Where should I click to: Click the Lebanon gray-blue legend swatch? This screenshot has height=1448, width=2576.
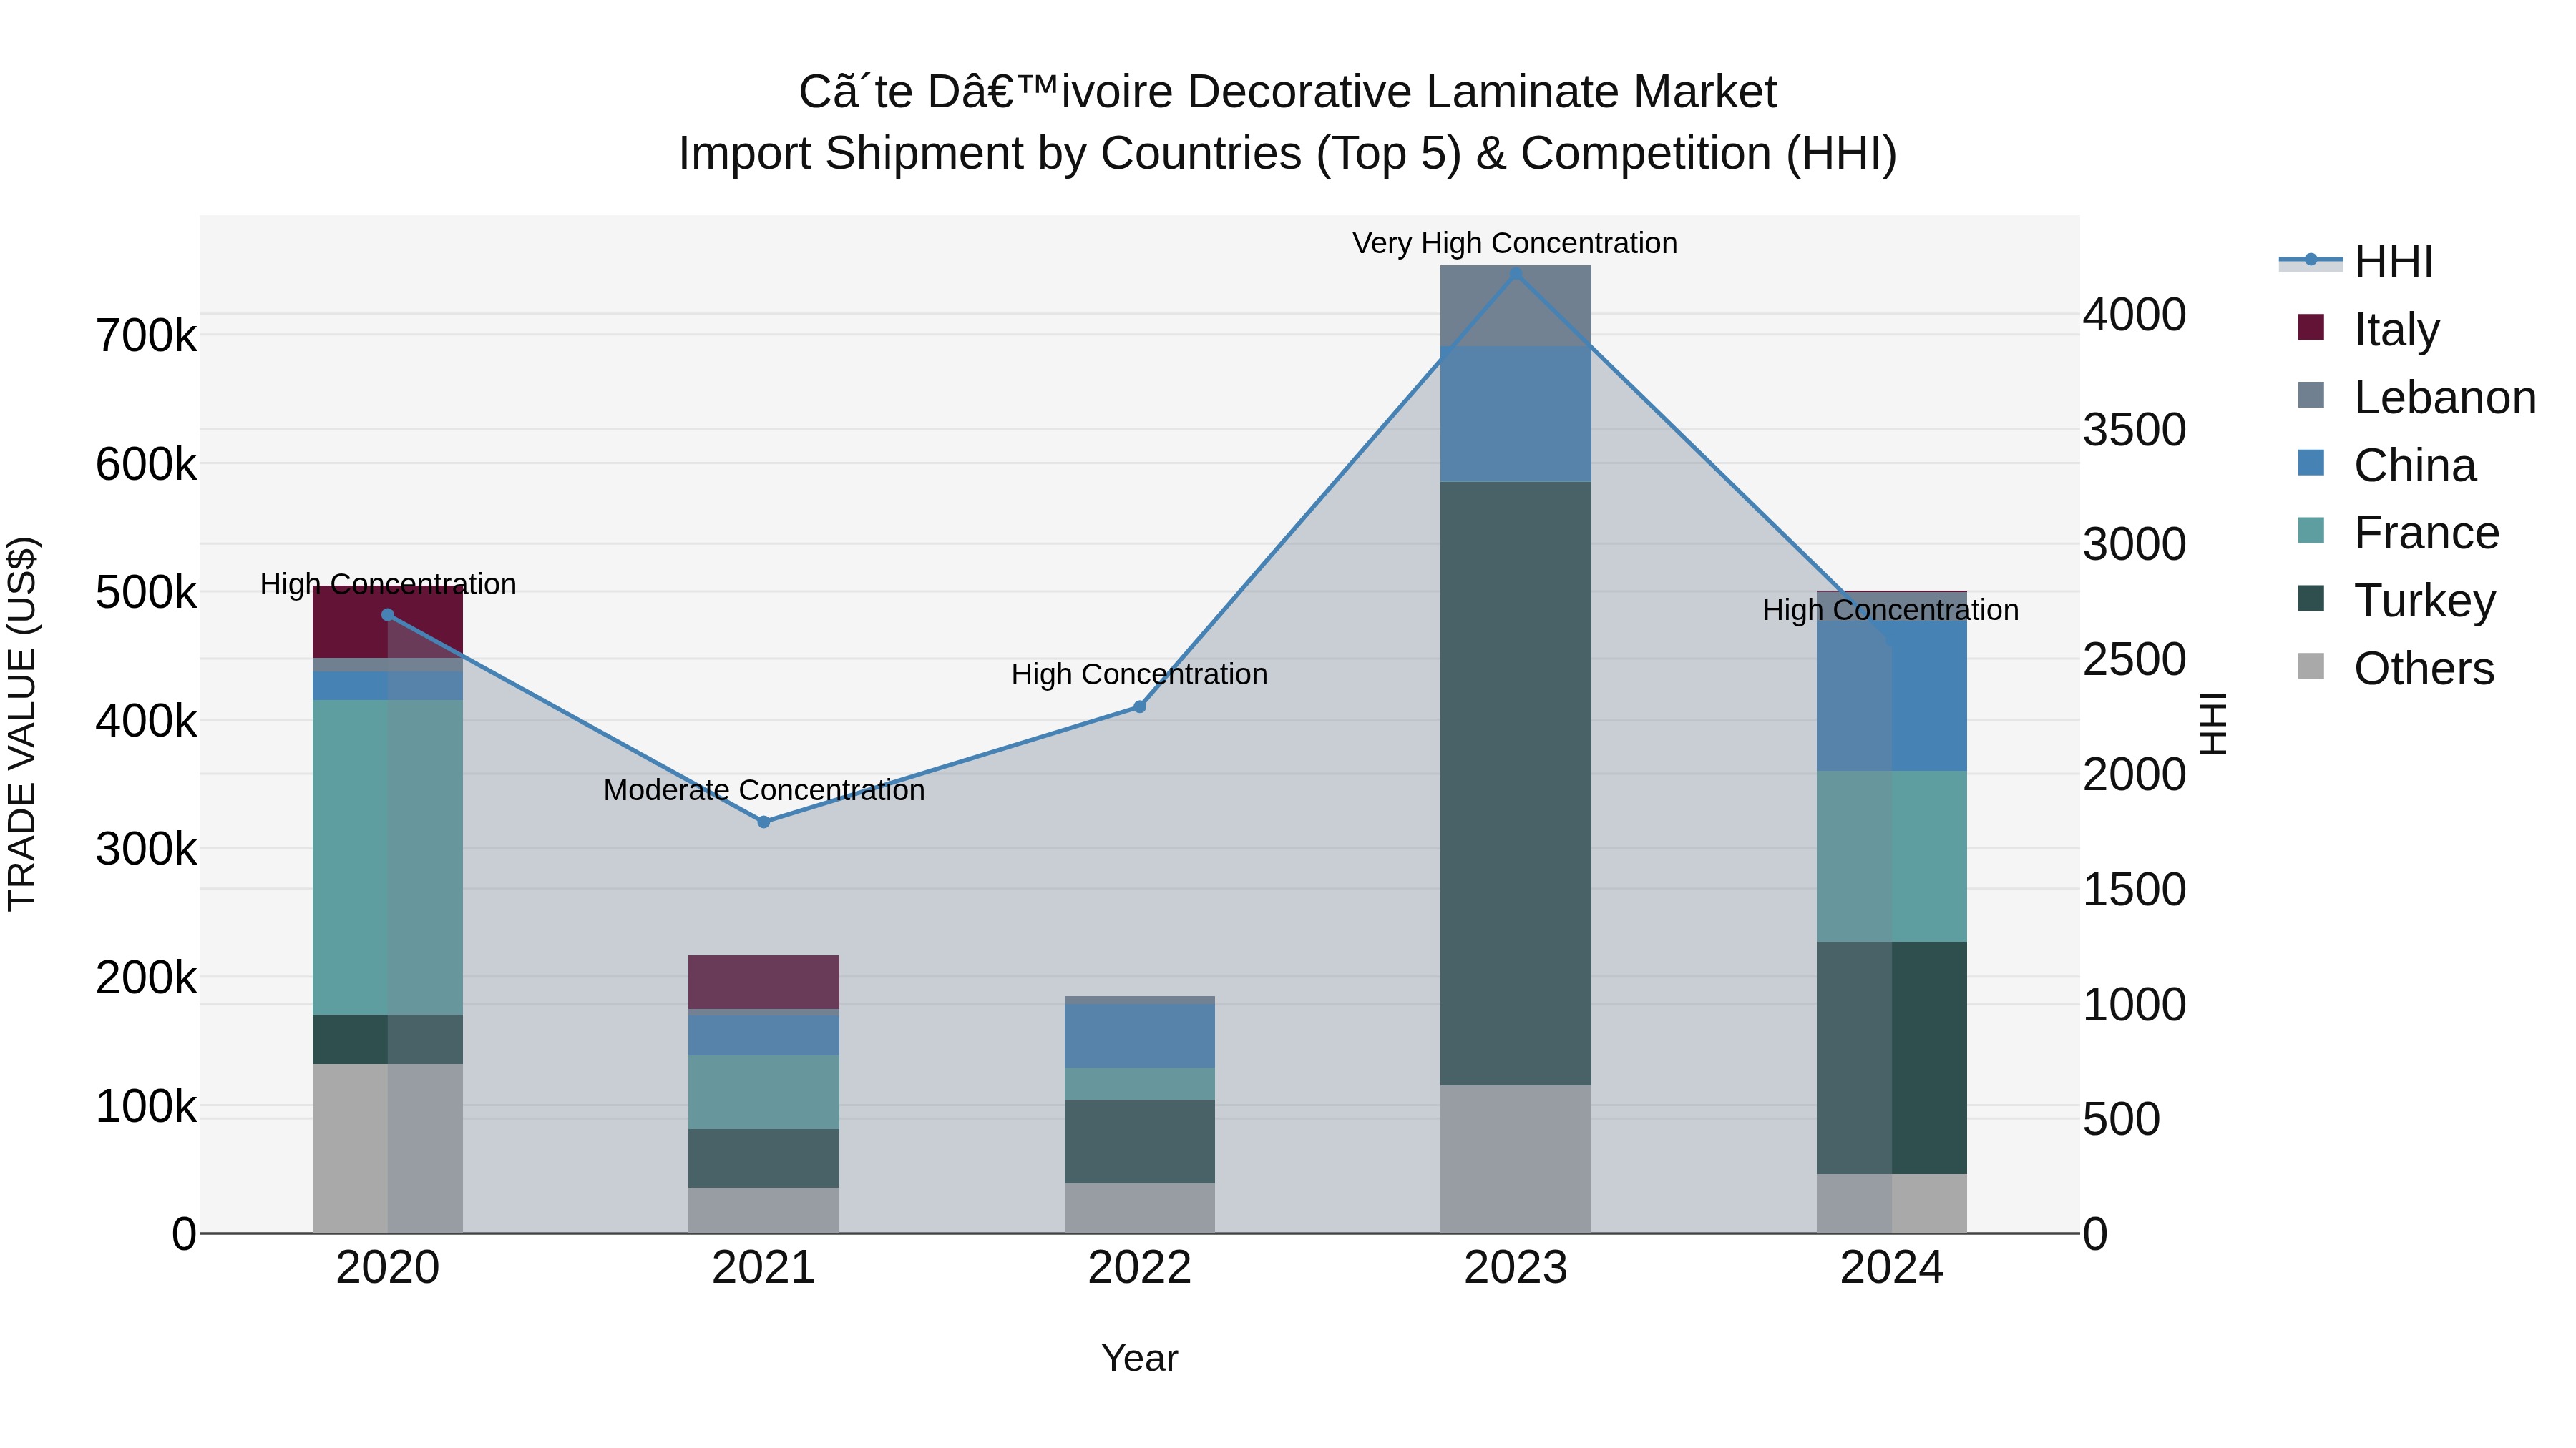[2311, 395]
